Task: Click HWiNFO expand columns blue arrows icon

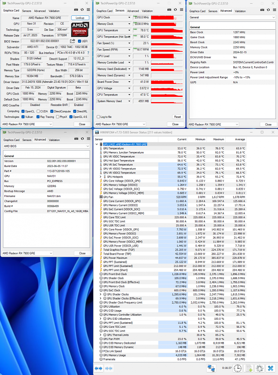Action: pyautogui.click(x=99, y=368)
